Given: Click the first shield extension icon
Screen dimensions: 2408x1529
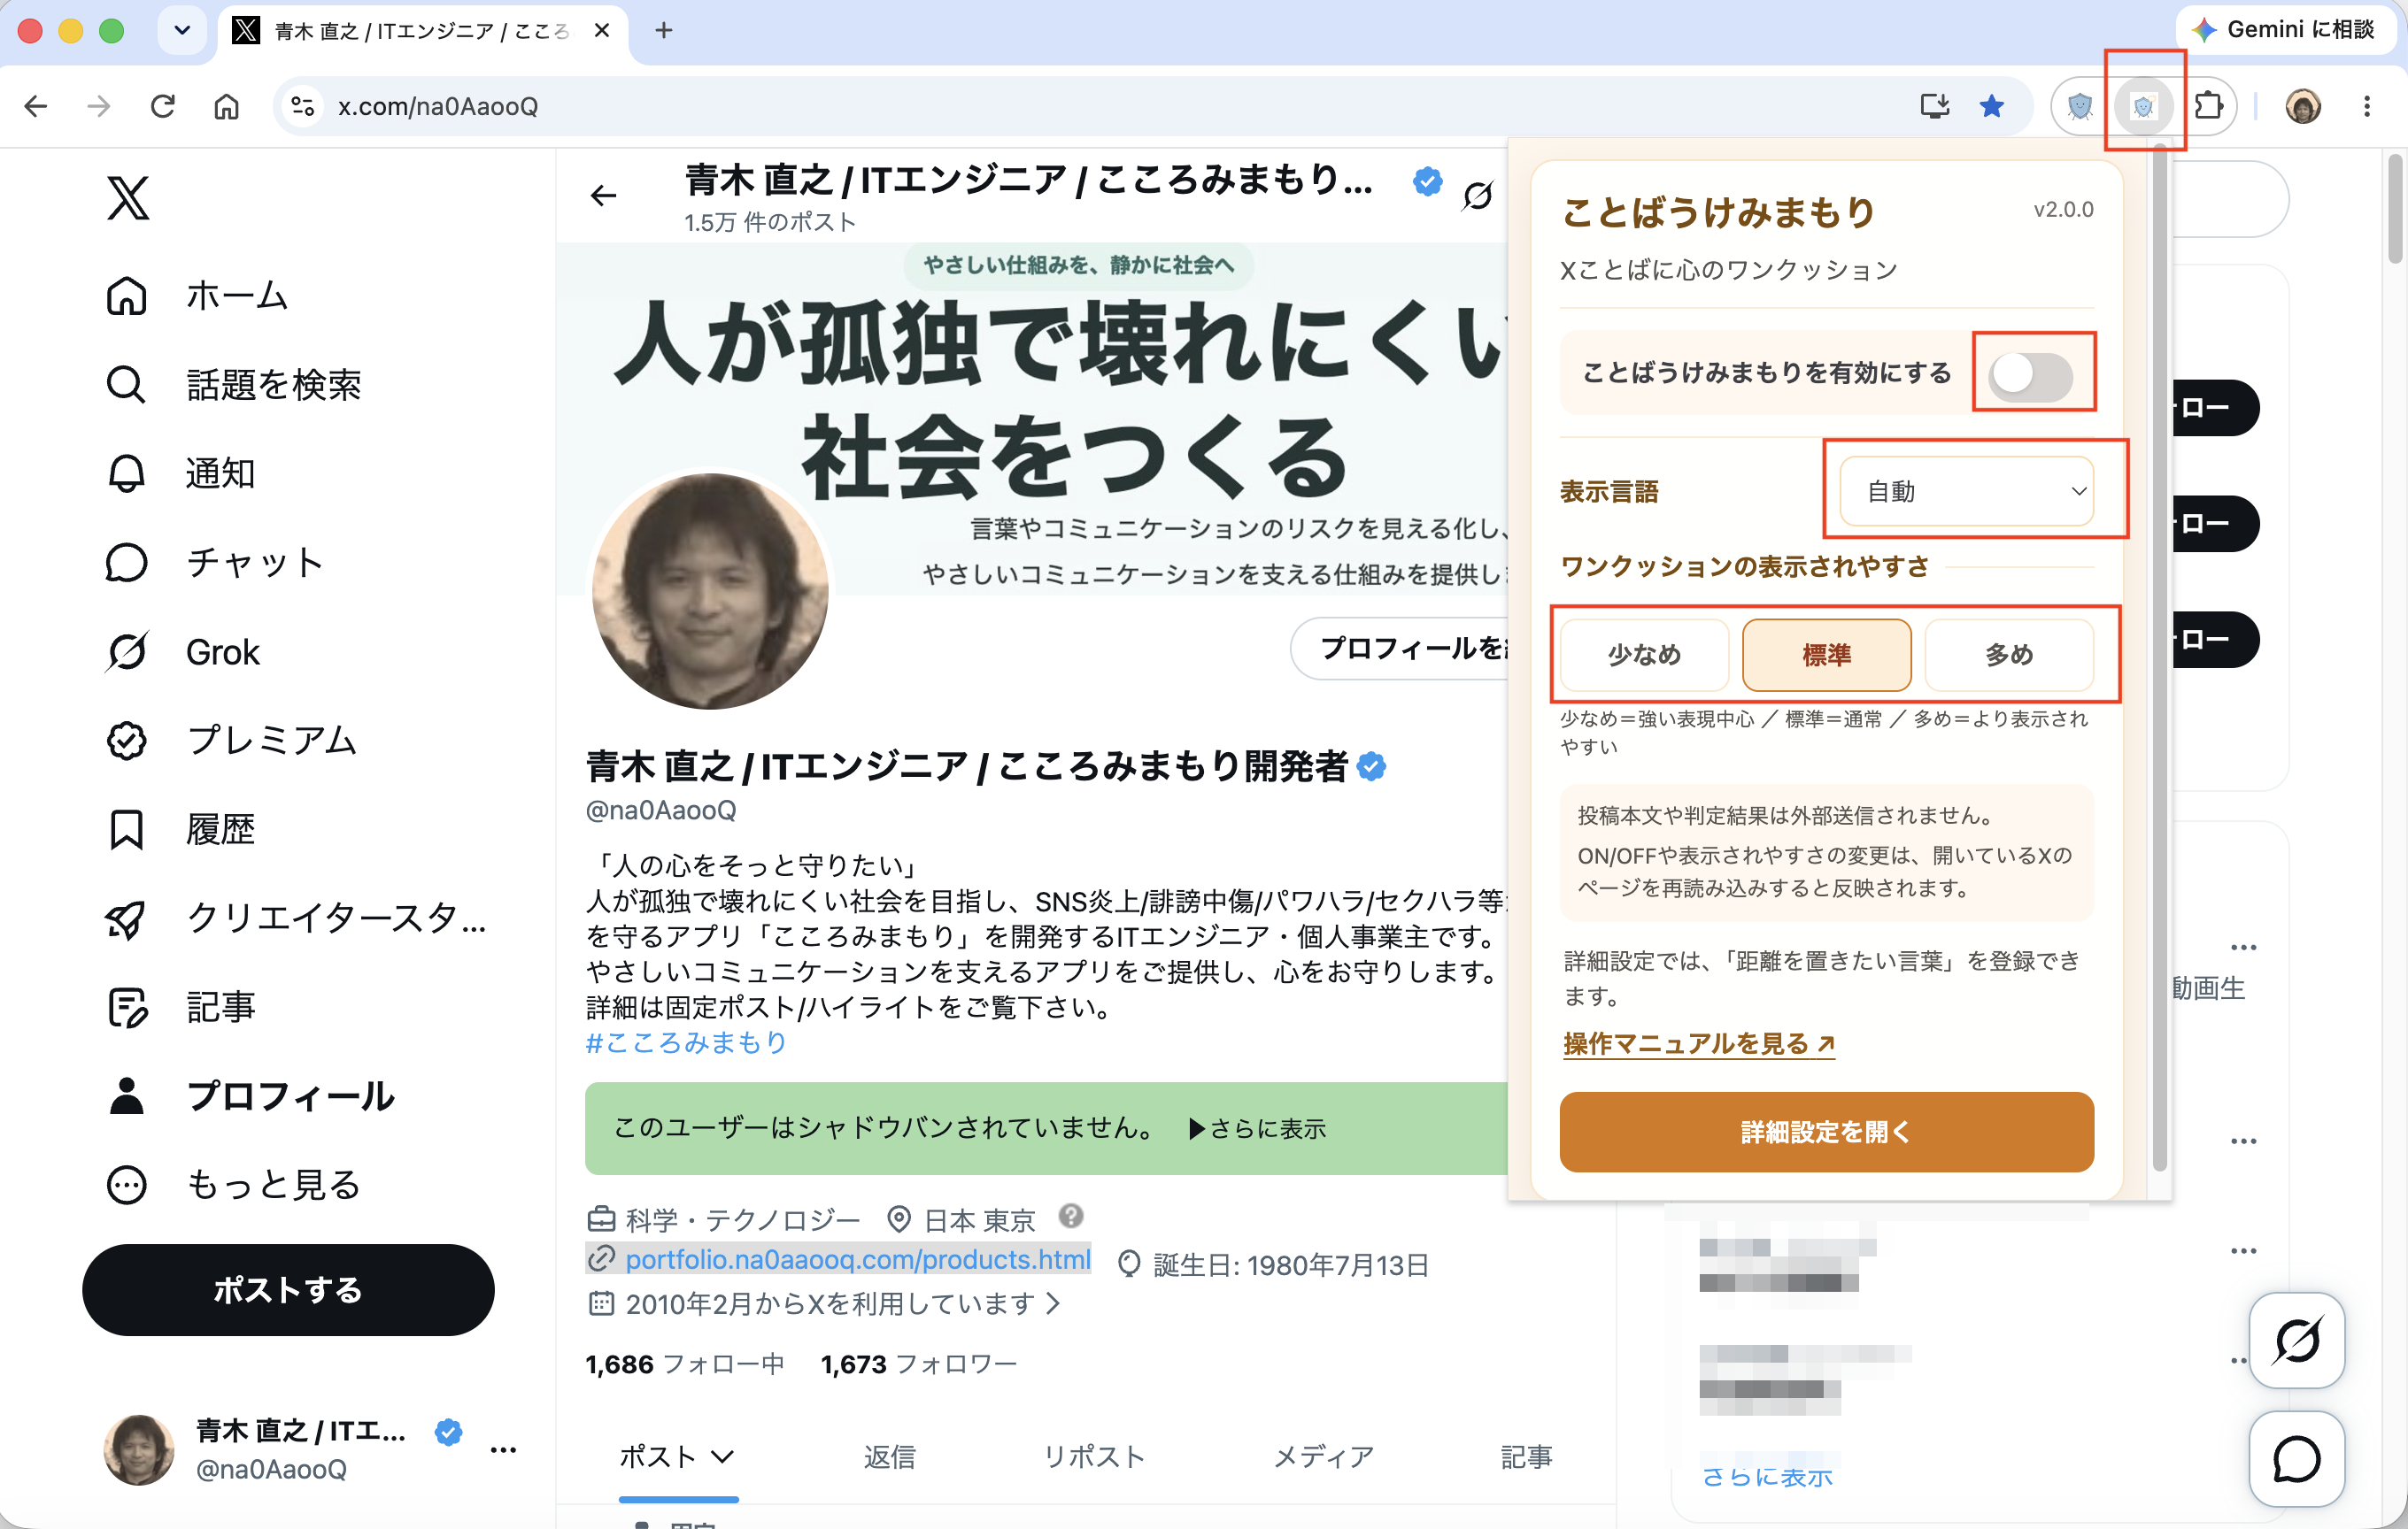Looking at the screenshot, I should click(2080, 106).
